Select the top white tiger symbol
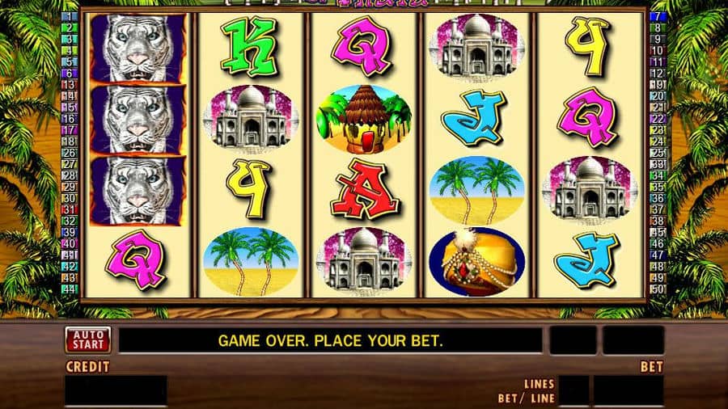The image size is (728, 409). pyautogui.click(x=138, y=48)
